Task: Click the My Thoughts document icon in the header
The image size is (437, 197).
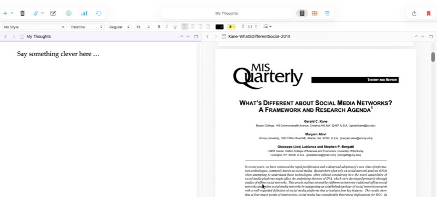Action: click(x=22, y=37)
